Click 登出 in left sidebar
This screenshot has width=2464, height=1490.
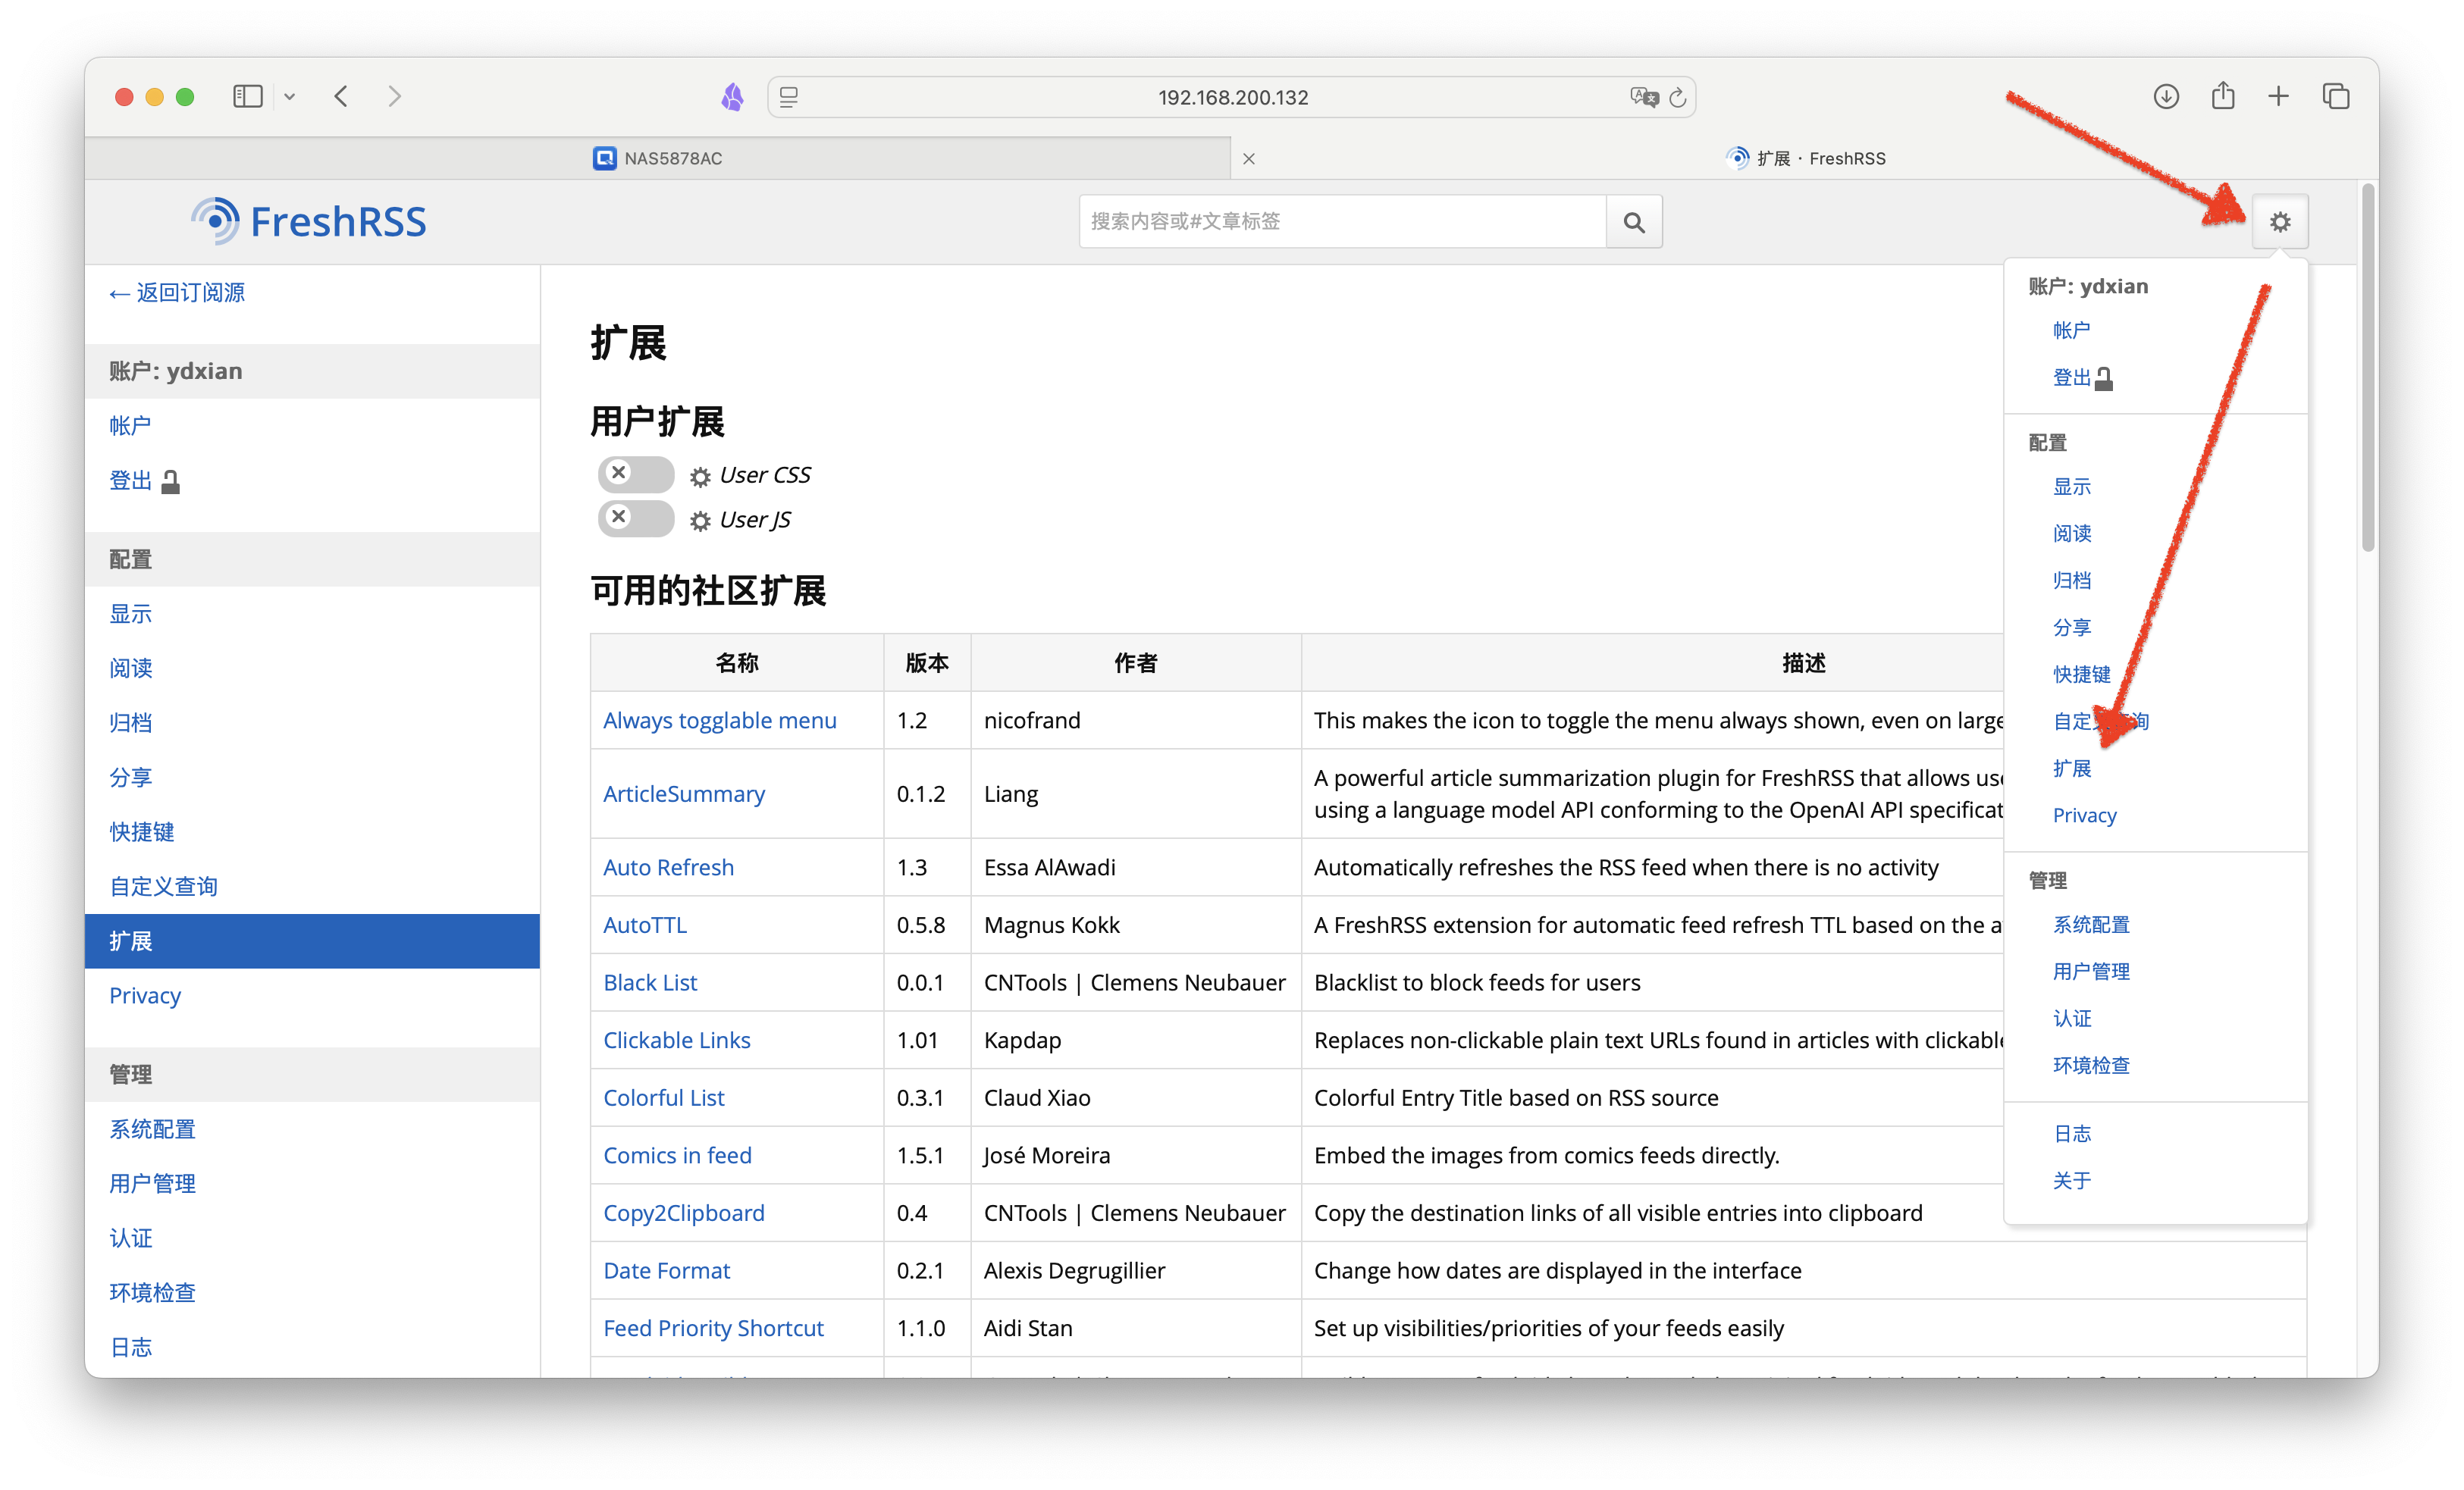tap(144, 480)
